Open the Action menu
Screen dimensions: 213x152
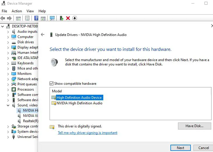point(17,11)
